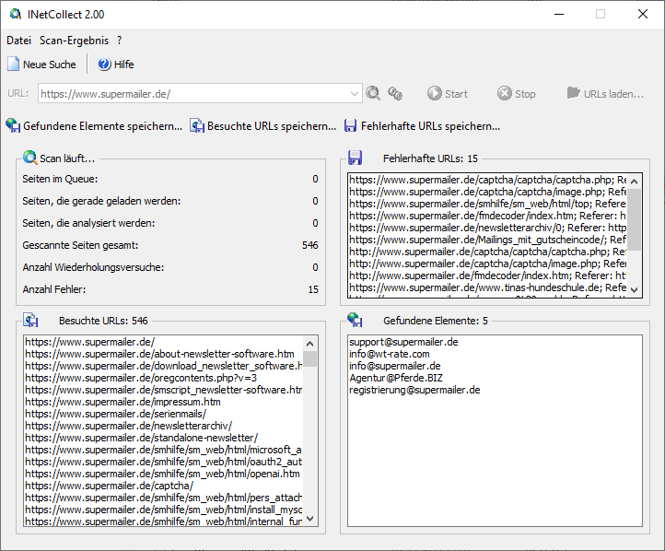
Task: Open the ? help menu
Action: point(120,41)
